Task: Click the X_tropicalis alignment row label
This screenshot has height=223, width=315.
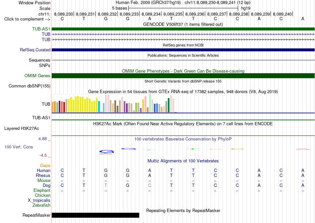Action: [39, 200]
